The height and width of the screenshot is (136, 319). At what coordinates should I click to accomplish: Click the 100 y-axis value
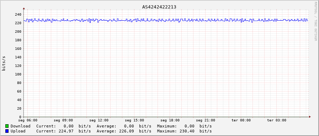pyautogui.click(x=18, y=74)
